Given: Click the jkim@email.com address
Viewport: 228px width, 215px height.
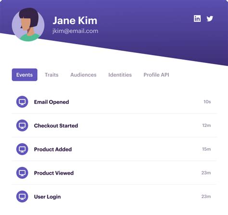Looking at the screenshot, I should (76, 31).
